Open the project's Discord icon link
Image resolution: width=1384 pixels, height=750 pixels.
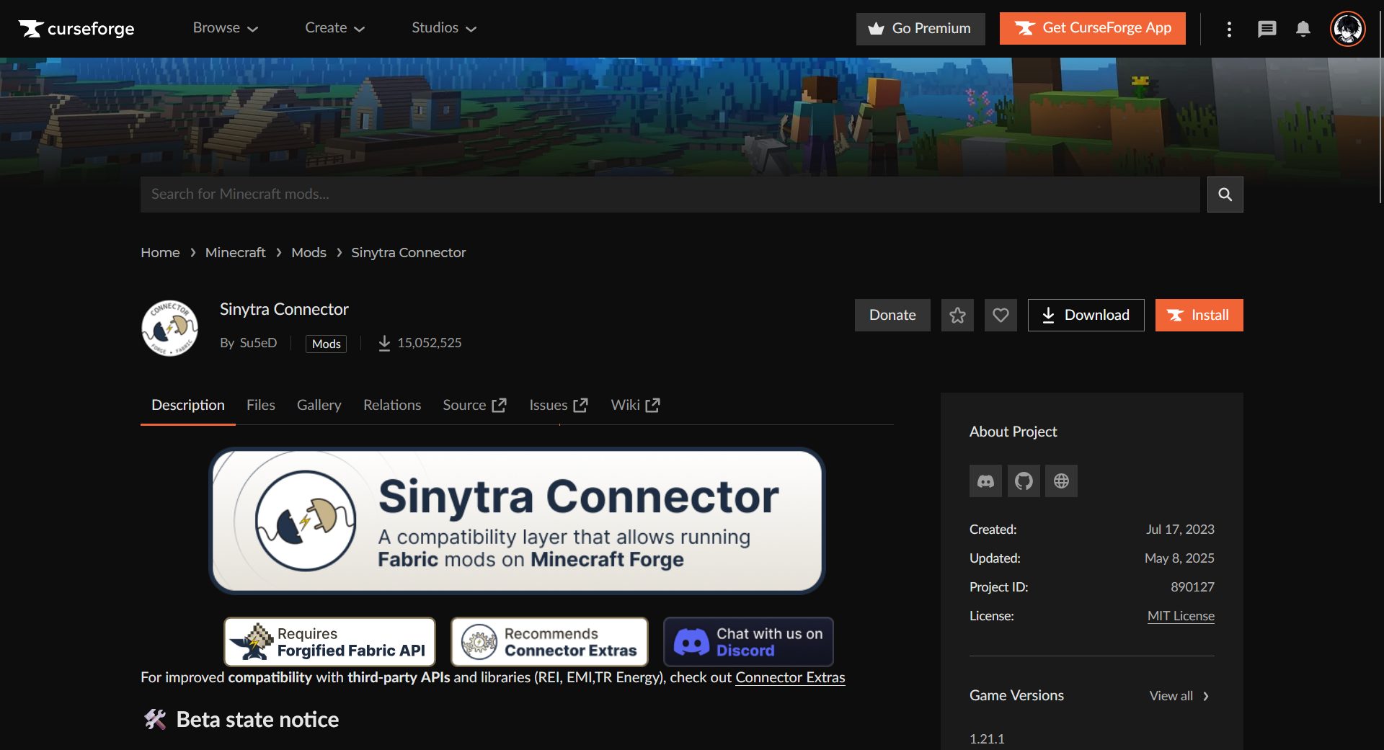pyautogui.click(x=985, y=481)
